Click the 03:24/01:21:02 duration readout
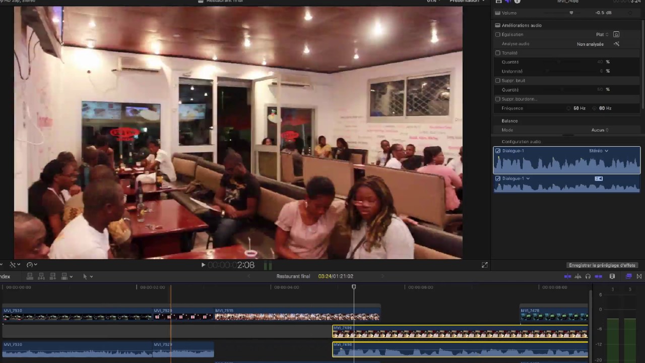Screen dimensions: 645x363 [336, 276]
